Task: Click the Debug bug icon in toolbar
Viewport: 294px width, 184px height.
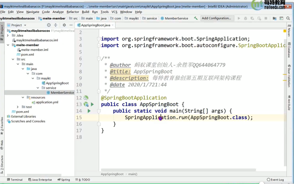Action: click(x=245, y=18)
